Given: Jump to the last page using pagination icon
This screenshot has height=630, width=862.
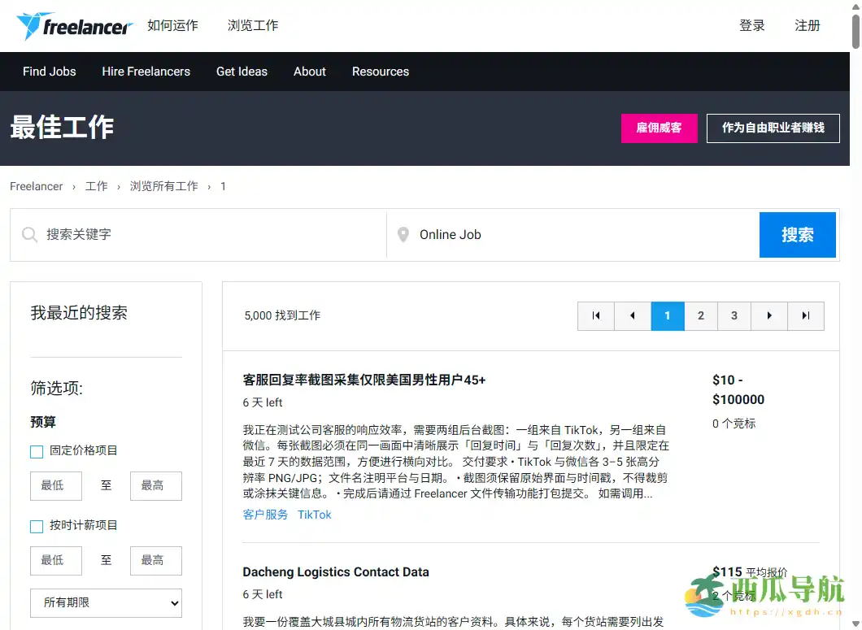Looking at the screenshot, I should pyautogui.click(x=806, y=316).
